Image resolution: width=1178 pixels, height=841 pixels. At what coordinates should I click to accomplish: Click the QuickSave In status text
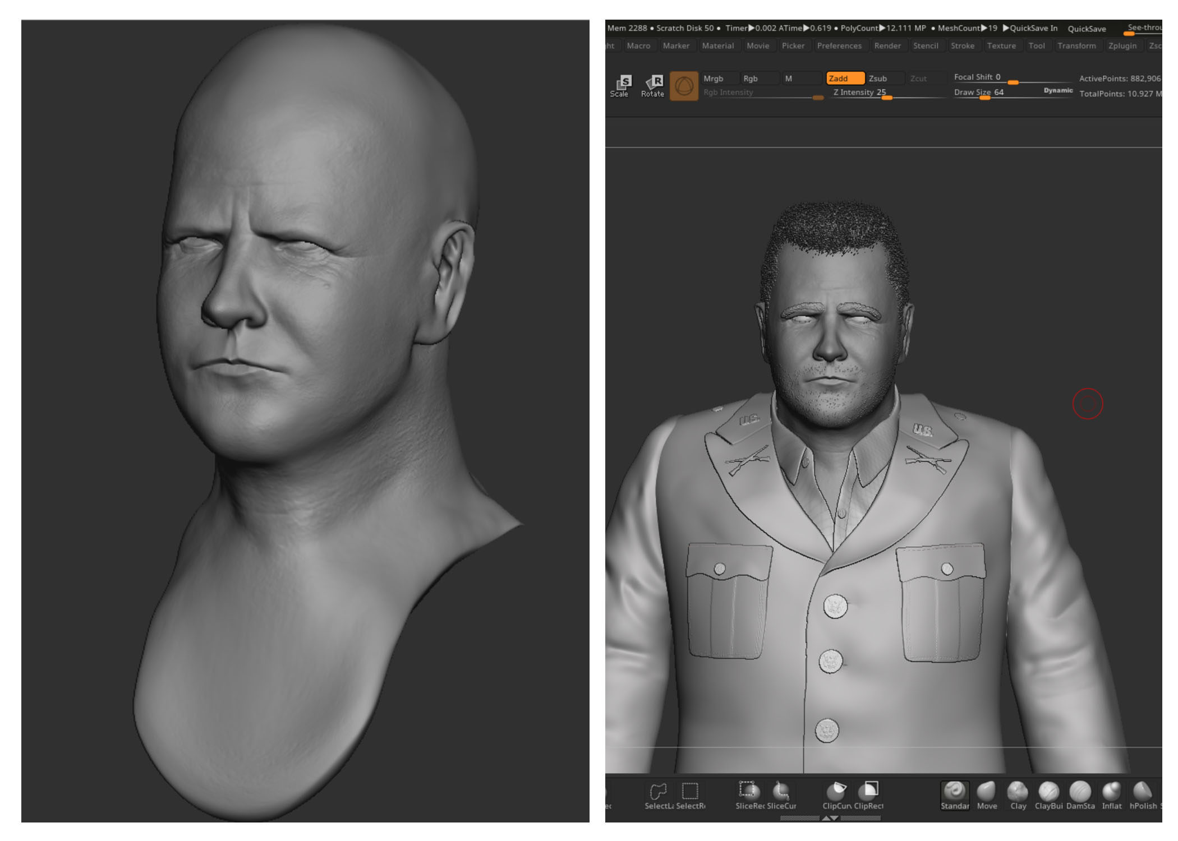(1030, 28)
